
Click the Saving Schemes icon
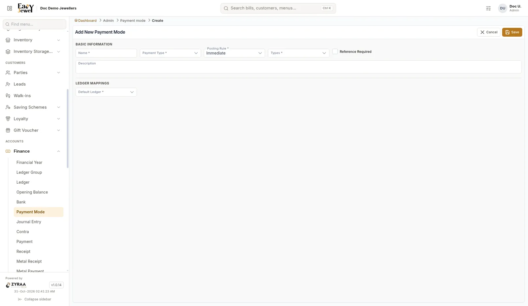[8, 107]
